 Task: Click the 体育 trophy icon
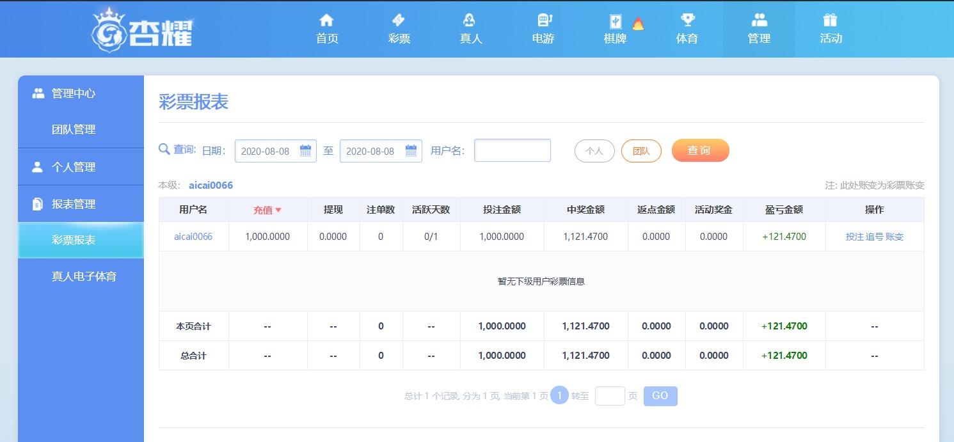pos(687,20)
